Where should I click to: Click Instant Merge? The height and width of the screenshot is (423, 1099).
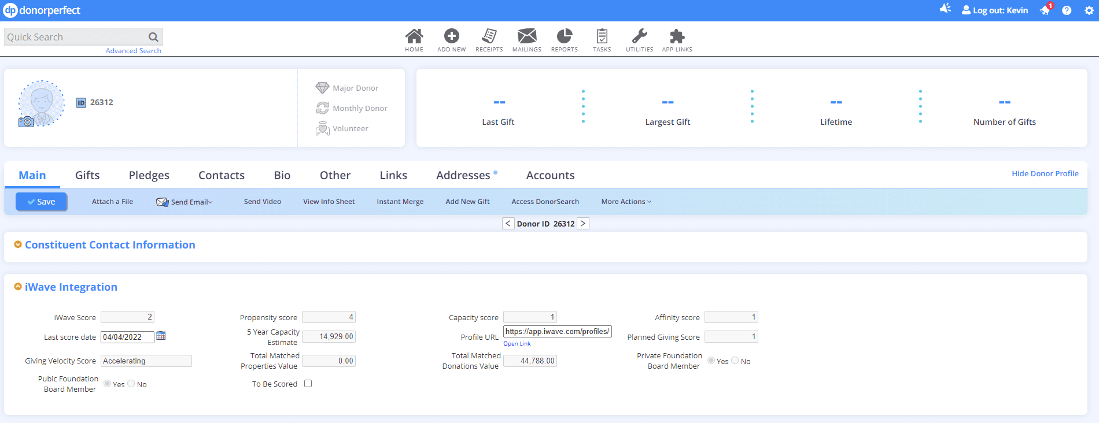(400, 202)
